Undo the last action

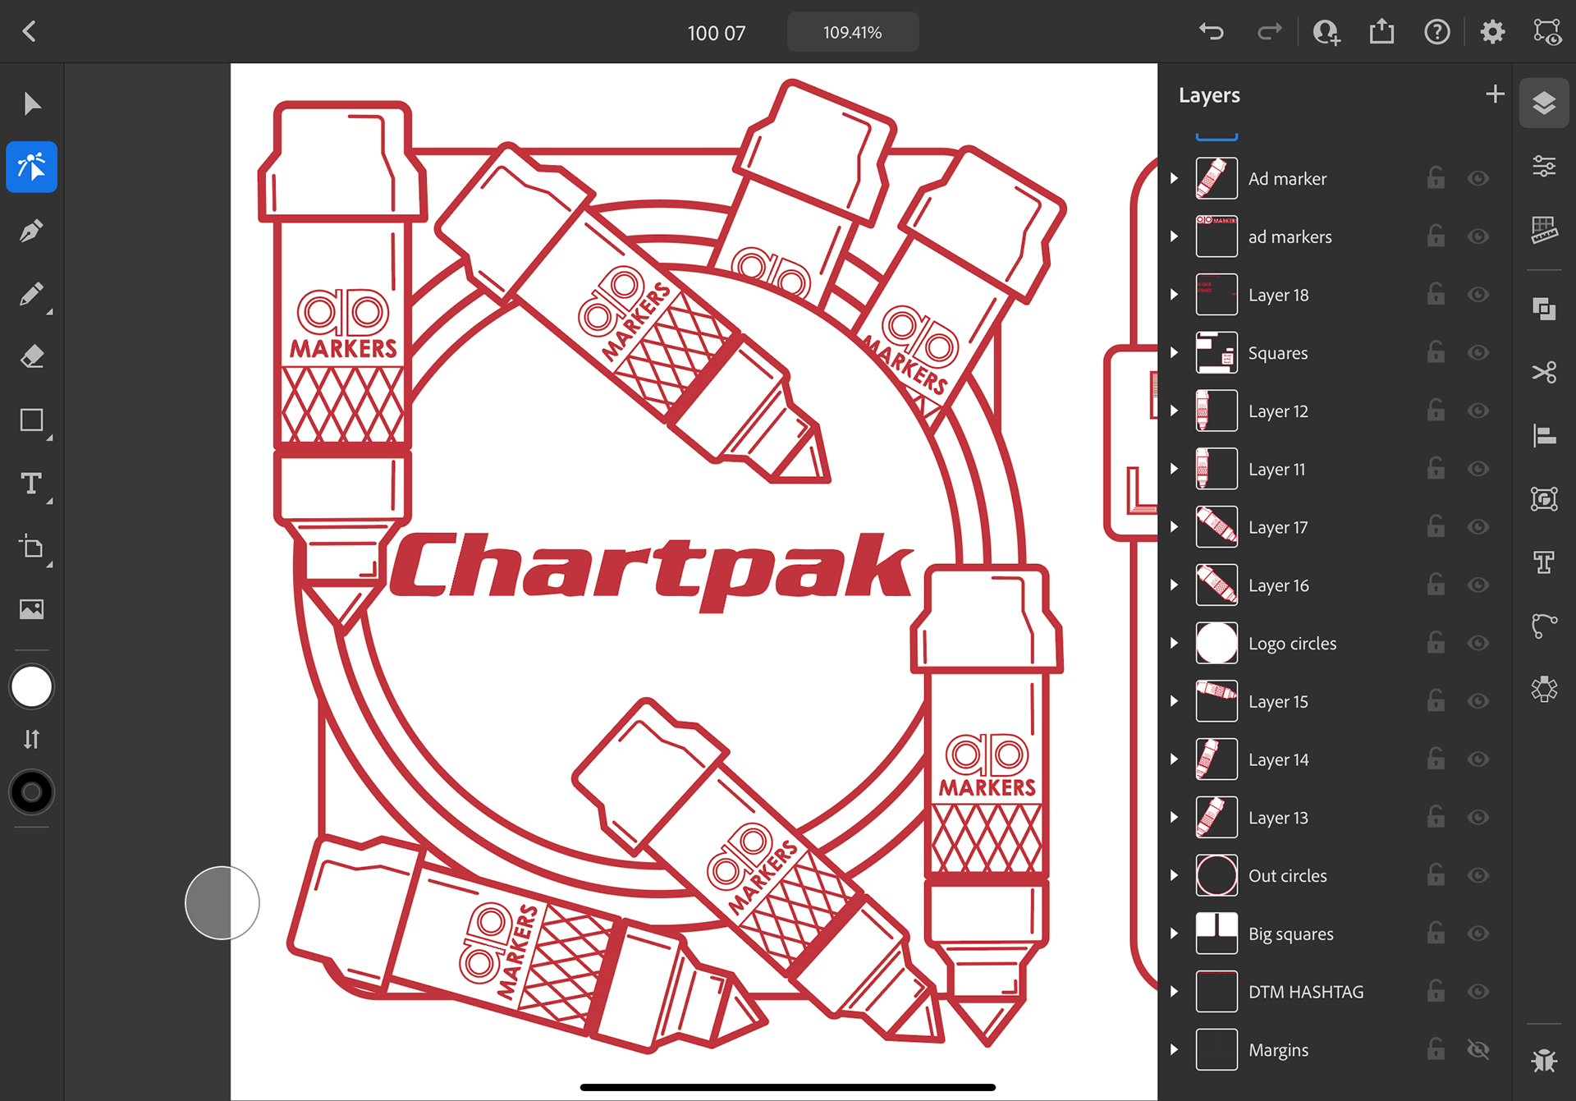click(x=1212, y=32)
